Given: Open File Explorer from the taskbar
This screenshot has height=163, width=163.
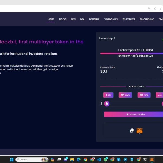Looking at the screenshot, I should click(72, 159).
